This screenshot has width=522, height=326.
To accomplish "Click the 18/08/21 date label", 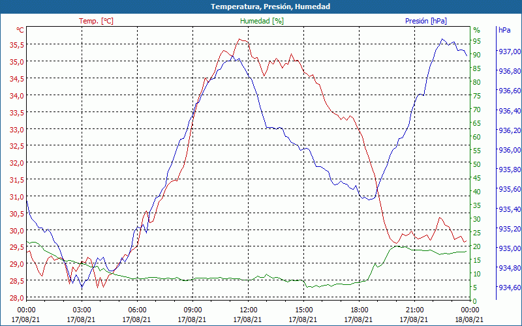I will [x=469, y=319].
